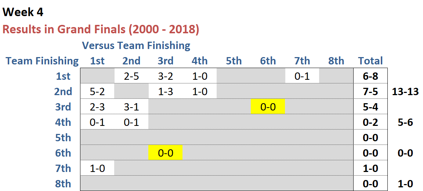
Task: Select the Versus Team Finishing header
Action: click(x=136, y=45)
